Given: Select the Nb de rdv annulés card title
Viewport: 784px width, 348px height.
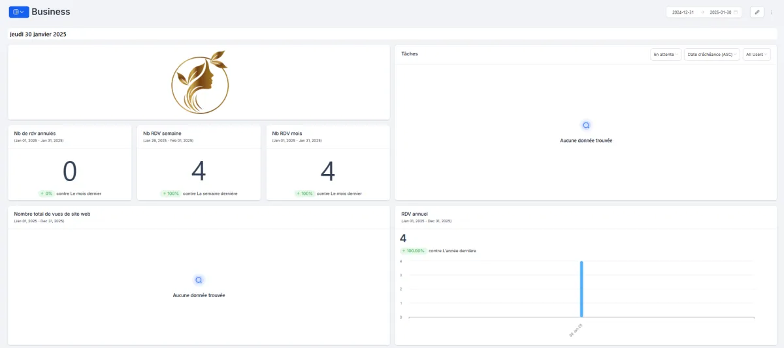Looking at the screenshot, I should click(35, 133).
